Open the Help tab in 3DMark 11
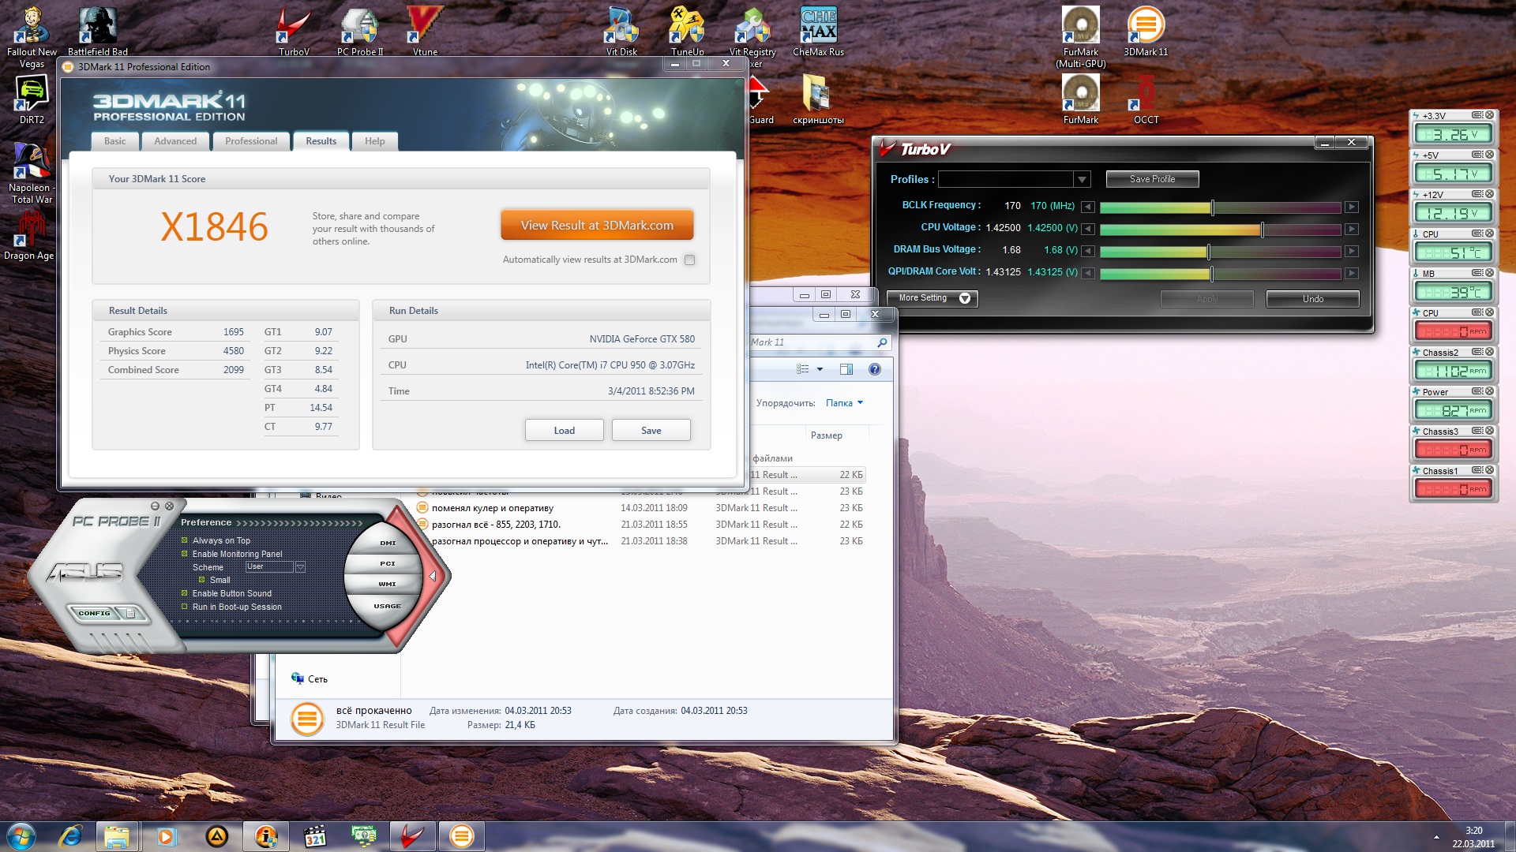 (374, 141)
